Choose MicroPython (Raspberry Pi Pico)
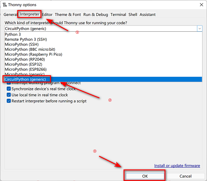Viewport: 207px width, 181px height. pos(103,54)
